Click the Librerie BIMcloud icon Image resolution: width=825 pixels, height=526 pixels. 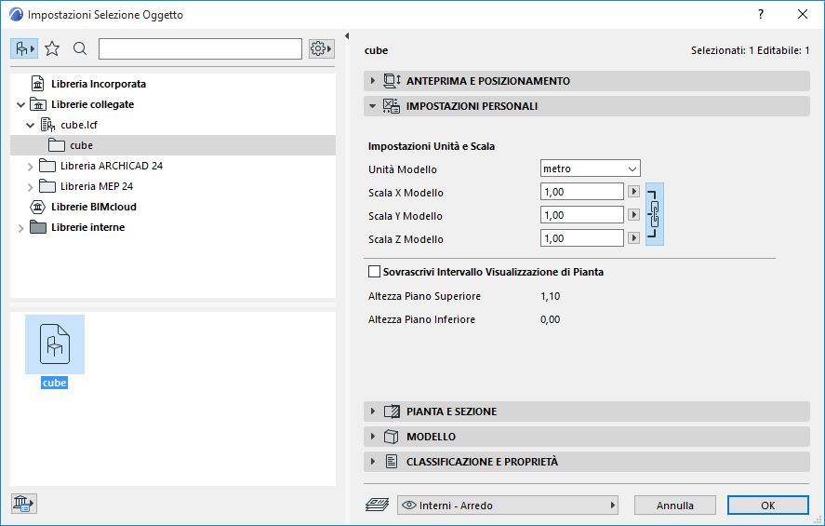pyautogui.click(x=38, y=207)
